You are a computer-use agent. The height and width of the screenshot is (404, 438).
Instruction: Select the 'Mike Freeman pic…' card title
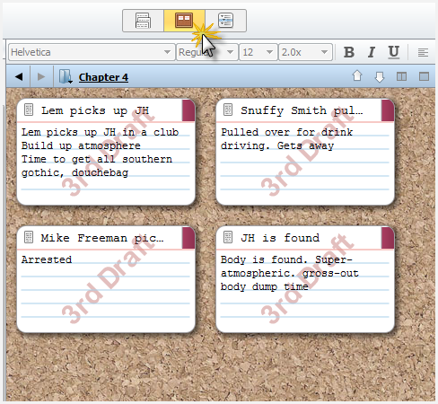(x=102, y=238)
